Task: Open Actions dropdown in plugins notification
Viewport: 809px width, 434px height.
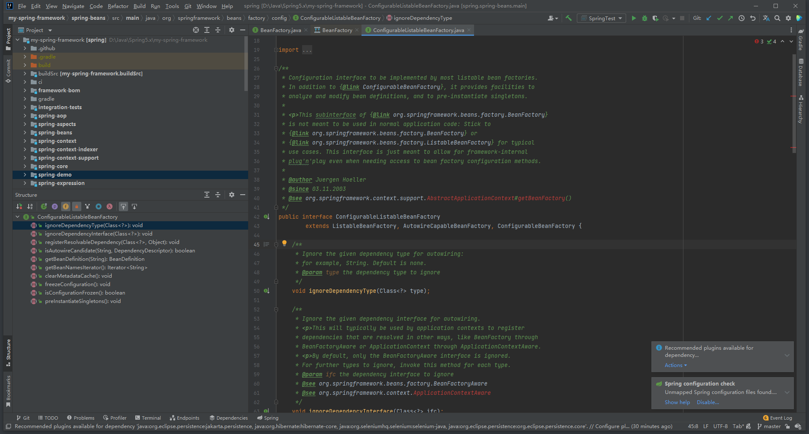Action: (x=676, y=365)
